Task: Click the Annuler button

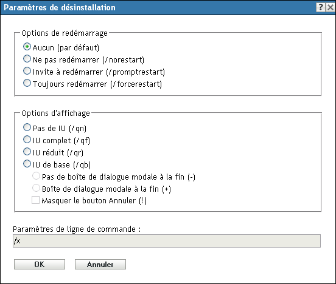Action: tap(100, 265)
